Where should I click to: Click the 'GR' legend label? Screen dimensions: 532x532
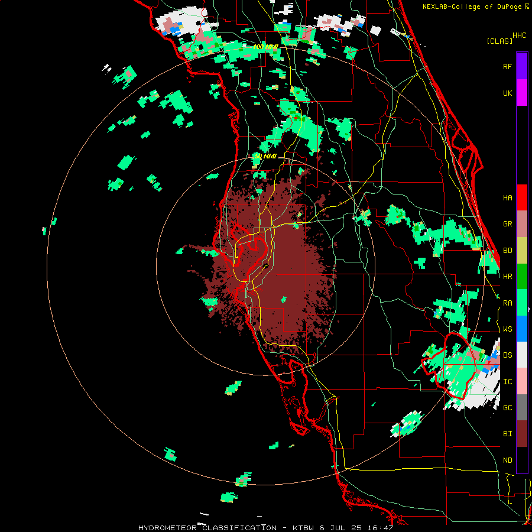click(x=507, y=224)
